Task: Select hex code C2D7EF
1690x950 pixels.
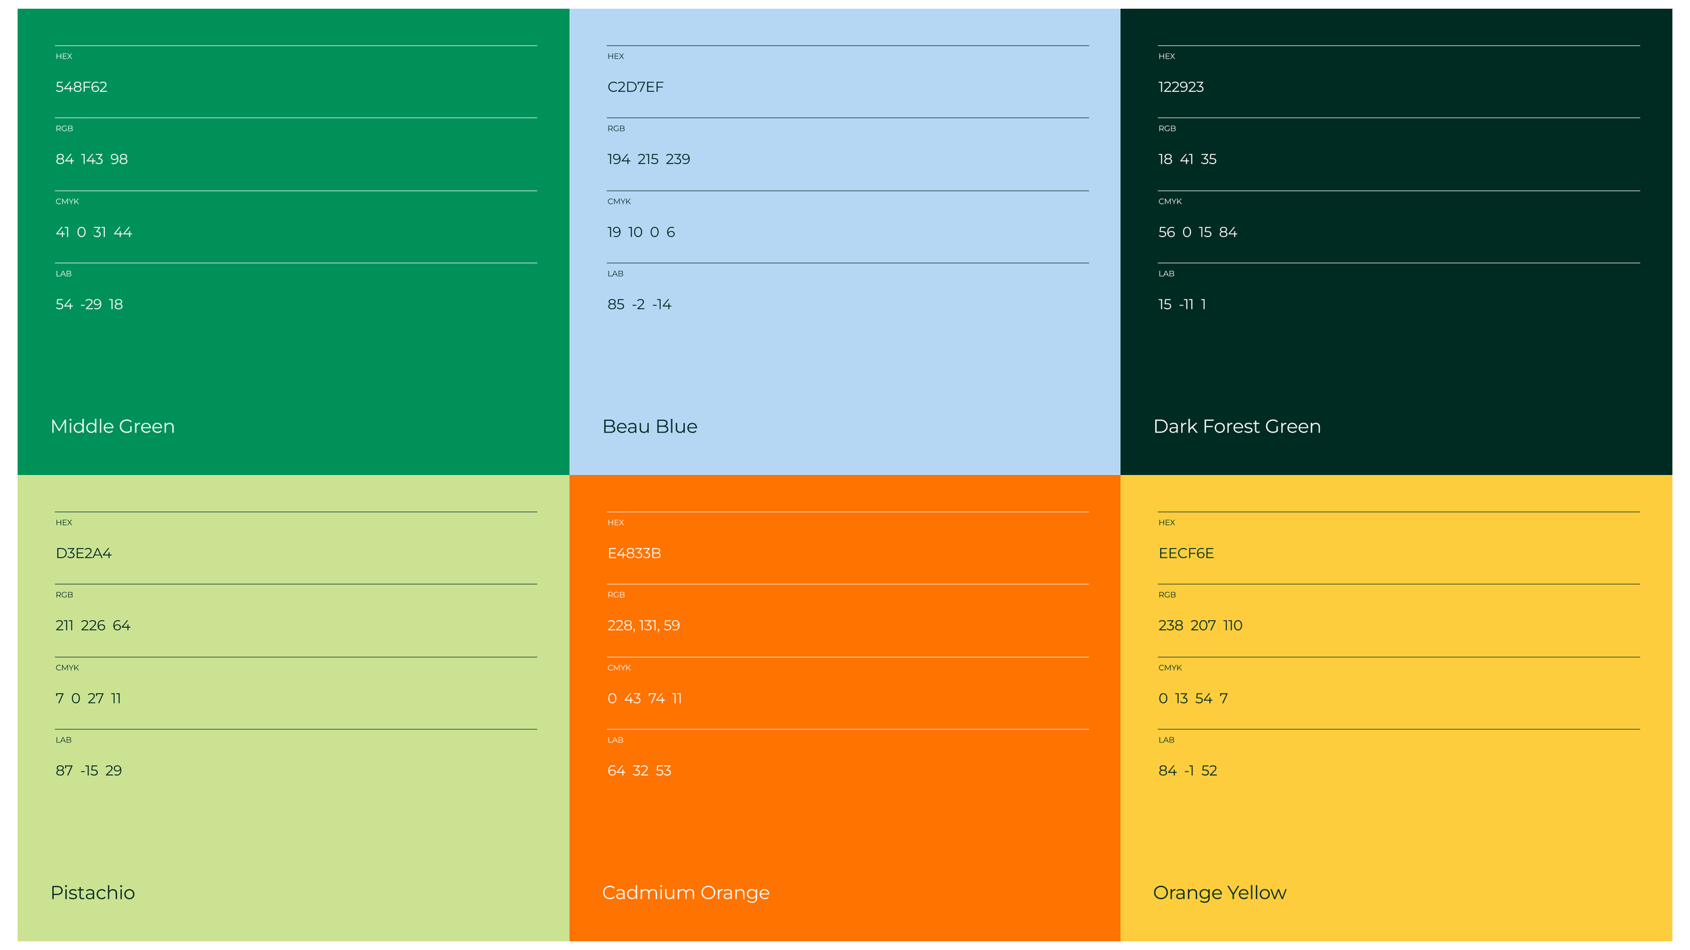Action: pyautogui.click(x=635, y=87)
